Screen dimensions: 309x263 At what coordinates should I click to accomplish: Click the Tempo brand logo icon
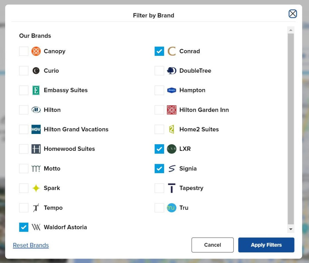click(36, 208)
